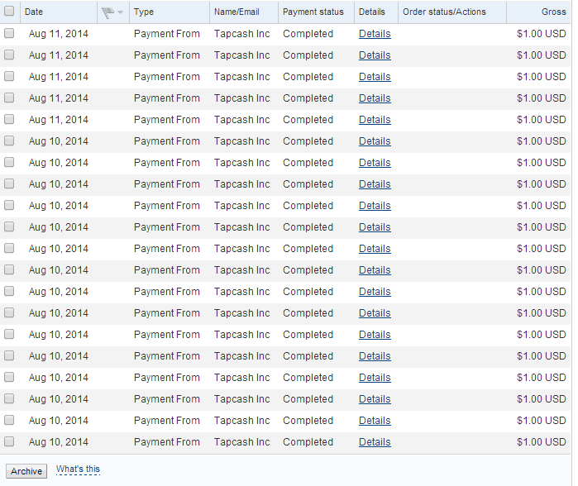
Task: Select the checkbox in the last table row
Action: pos(9,442)
